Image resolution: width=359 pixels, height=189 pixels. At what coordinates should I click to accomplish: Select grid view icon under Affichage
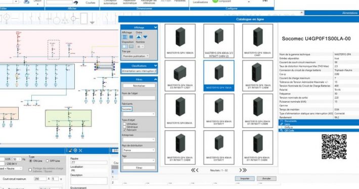(x=124, y=37)
